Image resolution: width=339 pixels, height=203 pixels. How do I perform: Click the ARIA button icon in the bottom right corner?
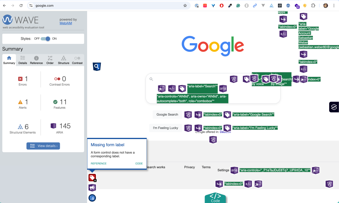(329, 184)
